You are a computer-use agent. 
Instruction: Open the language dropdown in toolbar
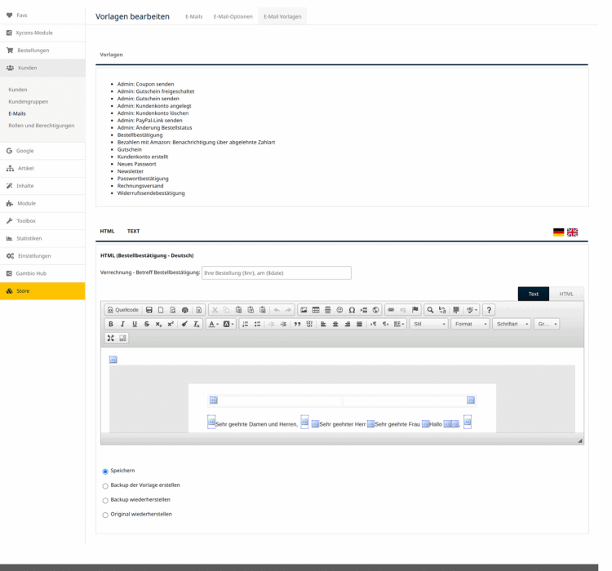tap(399, 324)
